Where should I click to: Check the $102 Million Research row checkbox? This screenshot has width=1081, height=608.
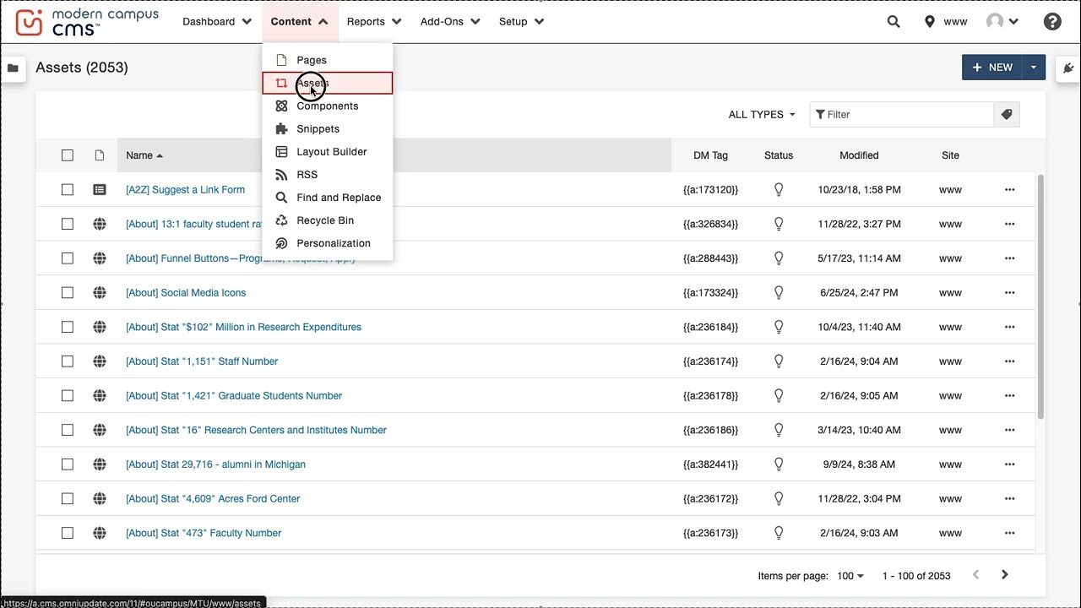click(x=68, y=327)
